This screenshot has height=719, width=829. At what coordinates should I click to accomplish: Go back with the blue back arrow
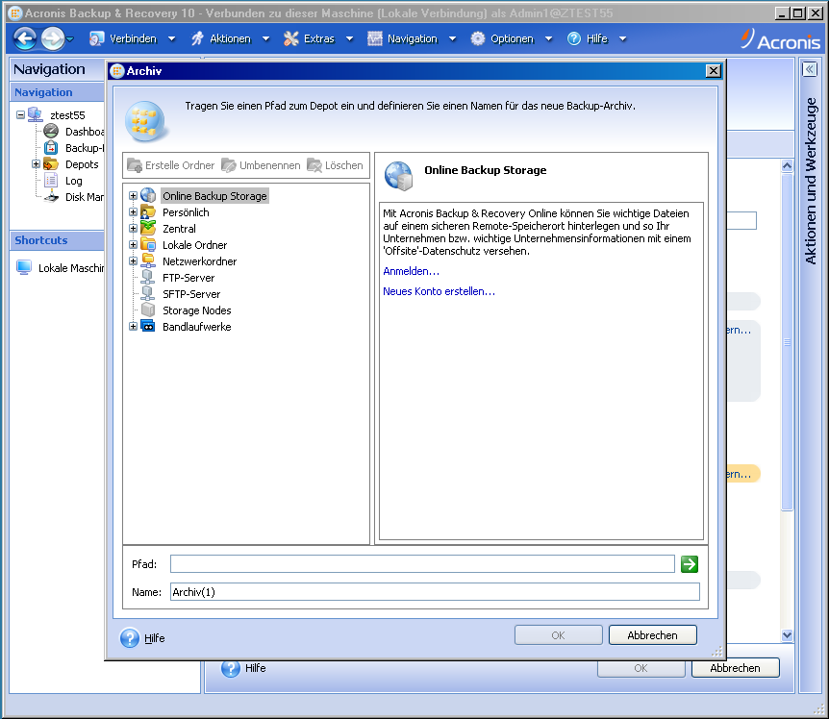24,38
